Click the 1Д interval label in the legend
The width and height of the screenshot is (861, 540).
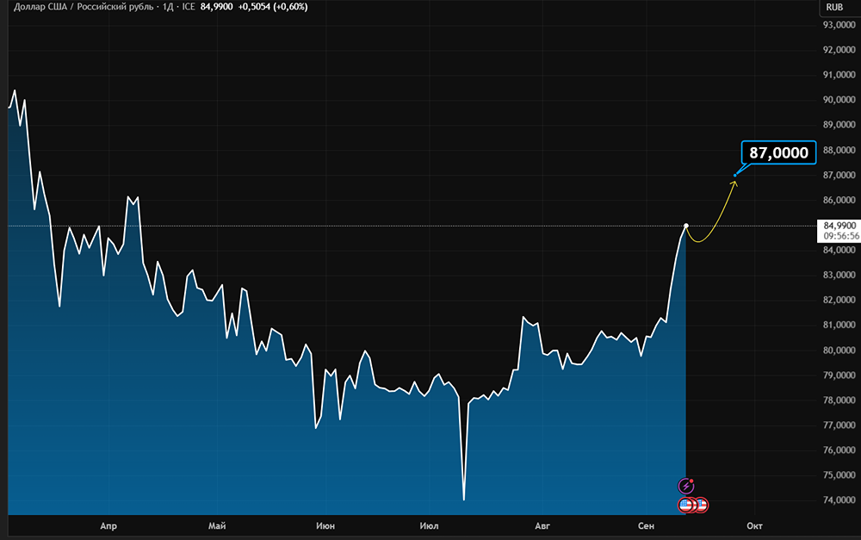[x=168, y=7]
